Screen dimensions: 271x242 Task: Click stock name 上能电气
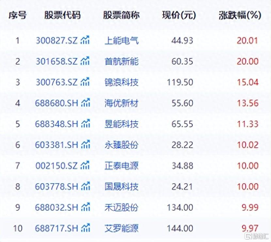tap(121, 41)
